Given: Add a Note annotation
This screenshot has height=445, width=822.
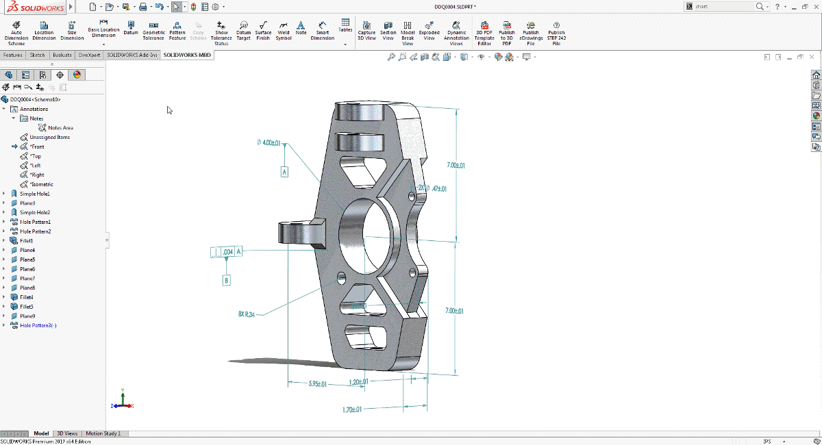Looking at the screenshot, I should pos(301,28).
